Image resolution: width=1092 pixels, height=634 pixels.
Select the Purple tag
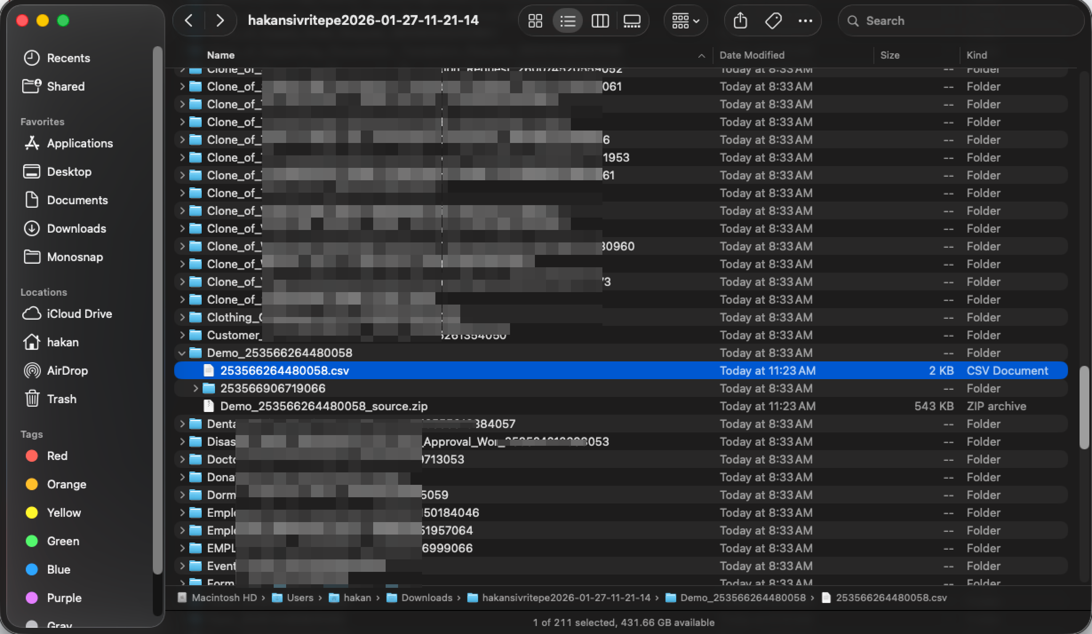53,598
